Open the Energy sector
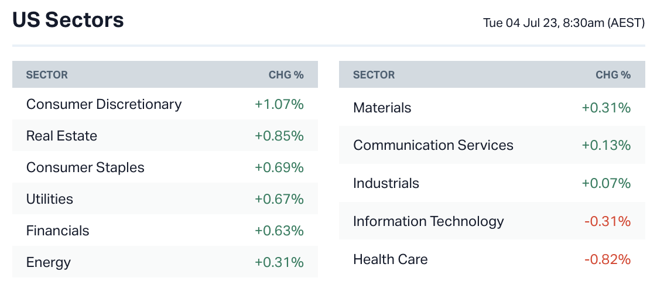The image size is (657, 281). (x=49, y=262)
